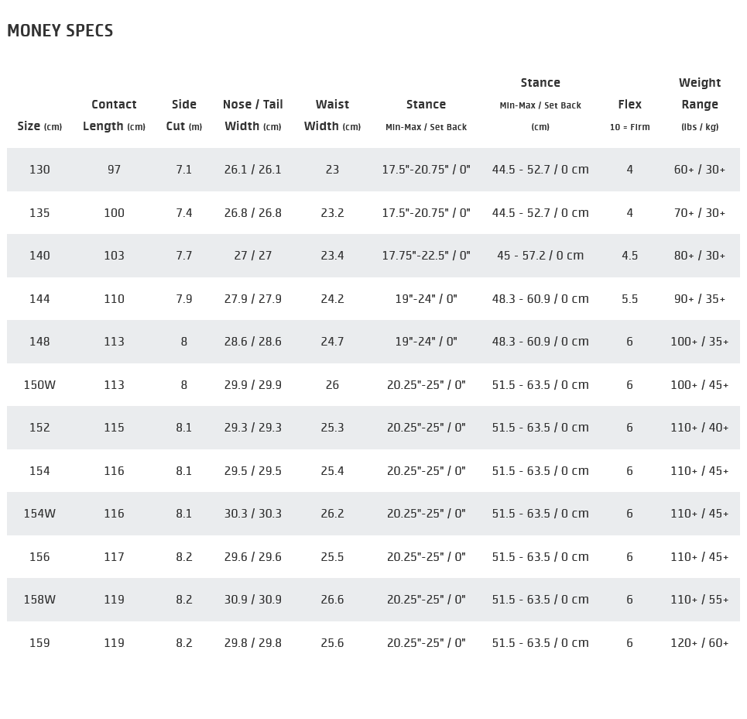Select the Weight Range column header
The image size is (747, 719).
(x=700, y=104)
